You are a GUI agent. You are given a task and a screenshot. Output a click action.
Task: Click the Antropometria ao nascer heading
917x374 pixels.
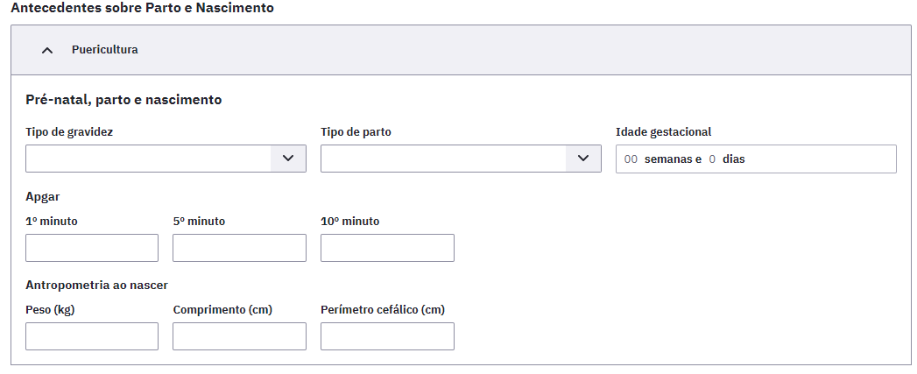[x=96, y=285]
